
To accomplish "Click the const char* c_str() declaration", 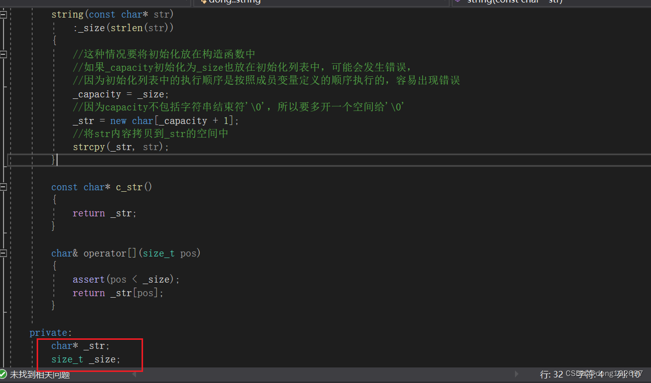I will coord(101,187).
